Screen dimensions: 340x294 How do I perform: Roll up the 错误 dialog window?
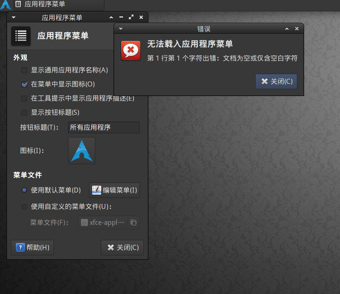287,29
